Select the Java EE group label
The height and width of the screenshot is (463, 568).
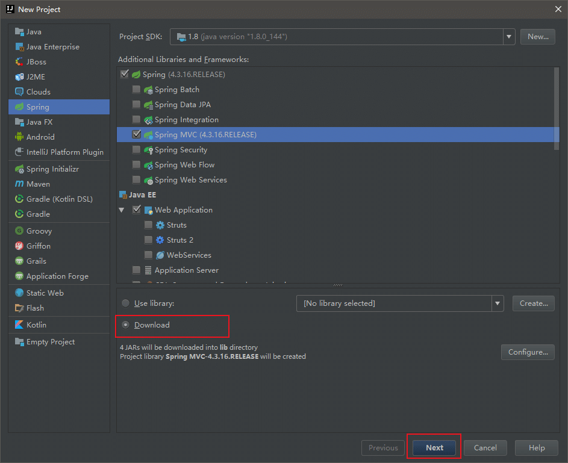click(x=142, y=194)
